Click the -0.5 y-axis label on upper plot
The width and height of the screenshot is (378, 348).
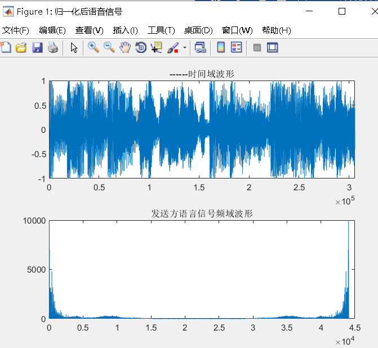point(39,154)
